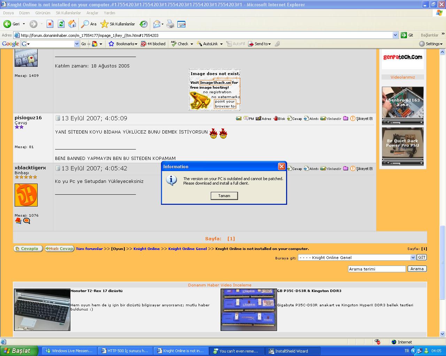Click purple folder icon on pisioguz16's post
Viewport: 446px width, 356px height.
pyautogui.click(x=346, y=119)
